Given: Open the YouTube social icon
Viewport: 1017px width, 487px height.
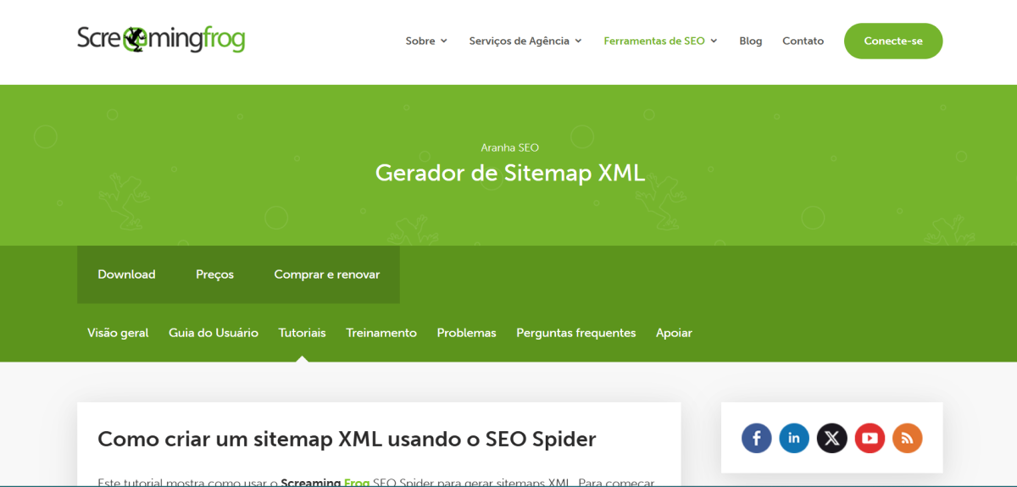Looking at the screenshot, I should tap(870, 438).
